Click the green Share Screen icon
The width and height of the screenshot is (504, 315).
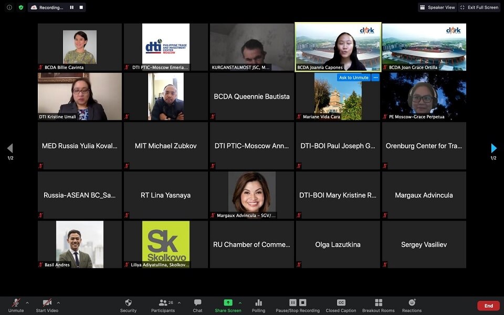coord(228,302)
